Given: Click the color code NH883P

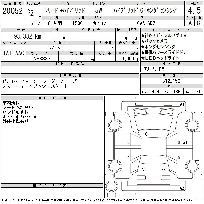Looking at the screenshot, I should pyautogui.click(x=42, y=58).
